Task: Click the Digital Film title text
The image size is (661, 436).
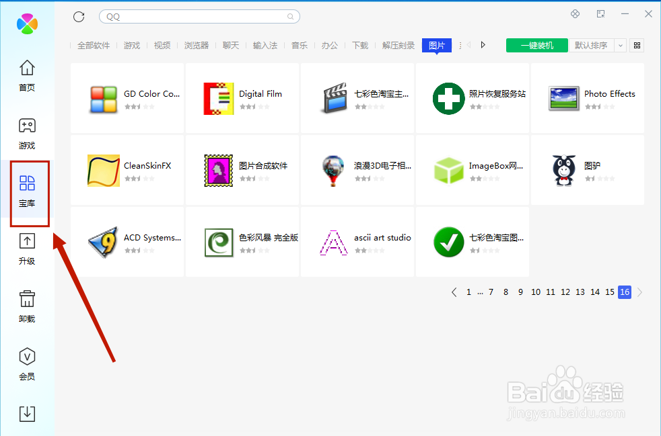Action: pos(260,94)
